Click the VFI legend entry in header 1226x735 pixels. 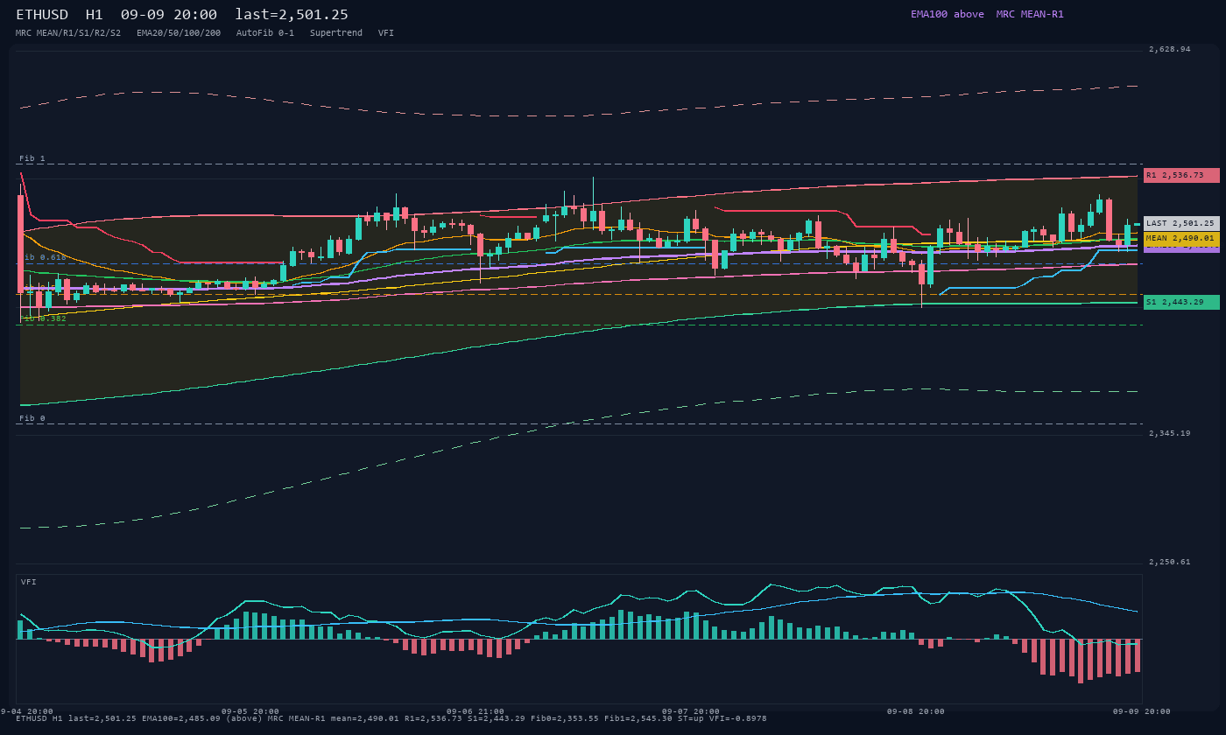coord(386,32)
